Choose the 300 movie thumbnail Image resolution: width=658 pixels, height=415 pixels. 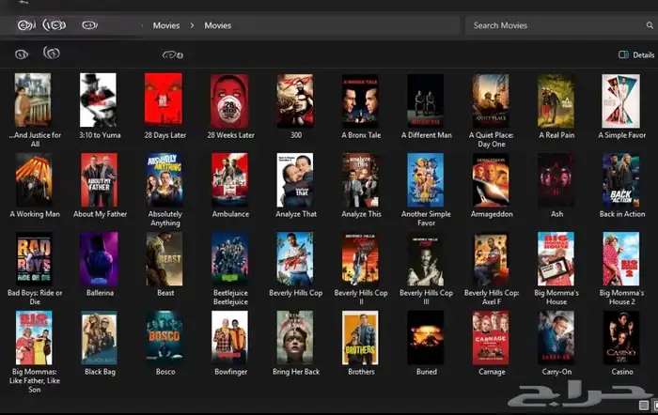coord(295,100)
